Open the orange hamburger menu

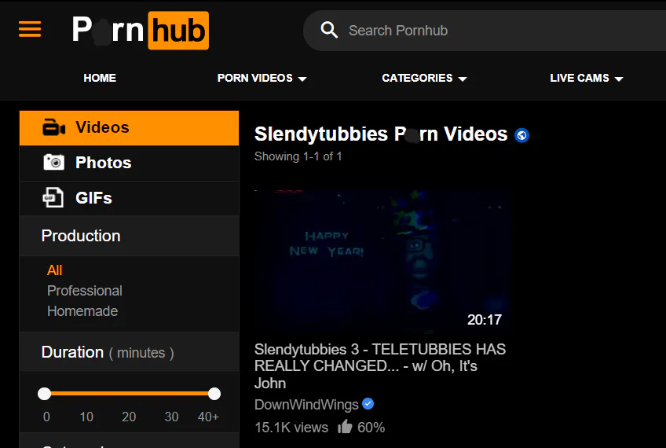pyautogui.click(x=30, y=29)
